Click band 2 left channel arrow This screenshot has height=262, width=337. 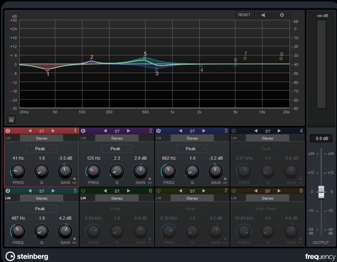coord(105,131)
